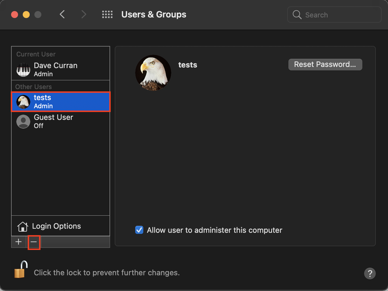This screenshot has height=291, width=388.
Task: Remove selected user with minus button
Action: [34, 242]
